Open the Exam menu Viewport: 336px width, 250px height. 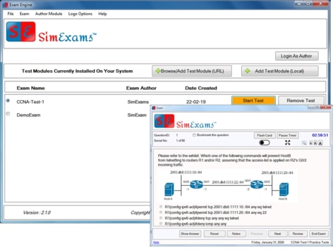[24, 14]
